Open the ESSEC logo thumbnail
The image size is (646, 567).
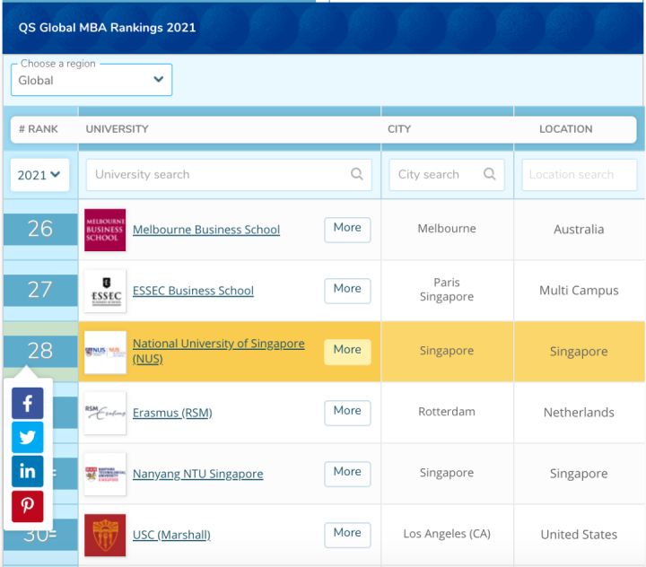[105, 291]
